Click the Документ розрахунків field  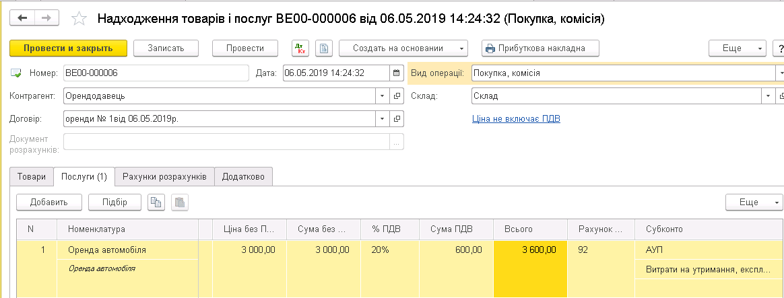[226, 142]
